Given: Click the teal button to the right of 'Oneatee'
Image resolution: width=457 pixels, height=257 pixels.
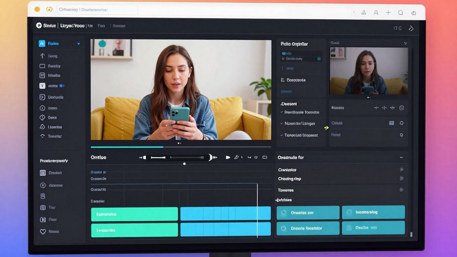Looking at the screenshot, I should (373, 212).
